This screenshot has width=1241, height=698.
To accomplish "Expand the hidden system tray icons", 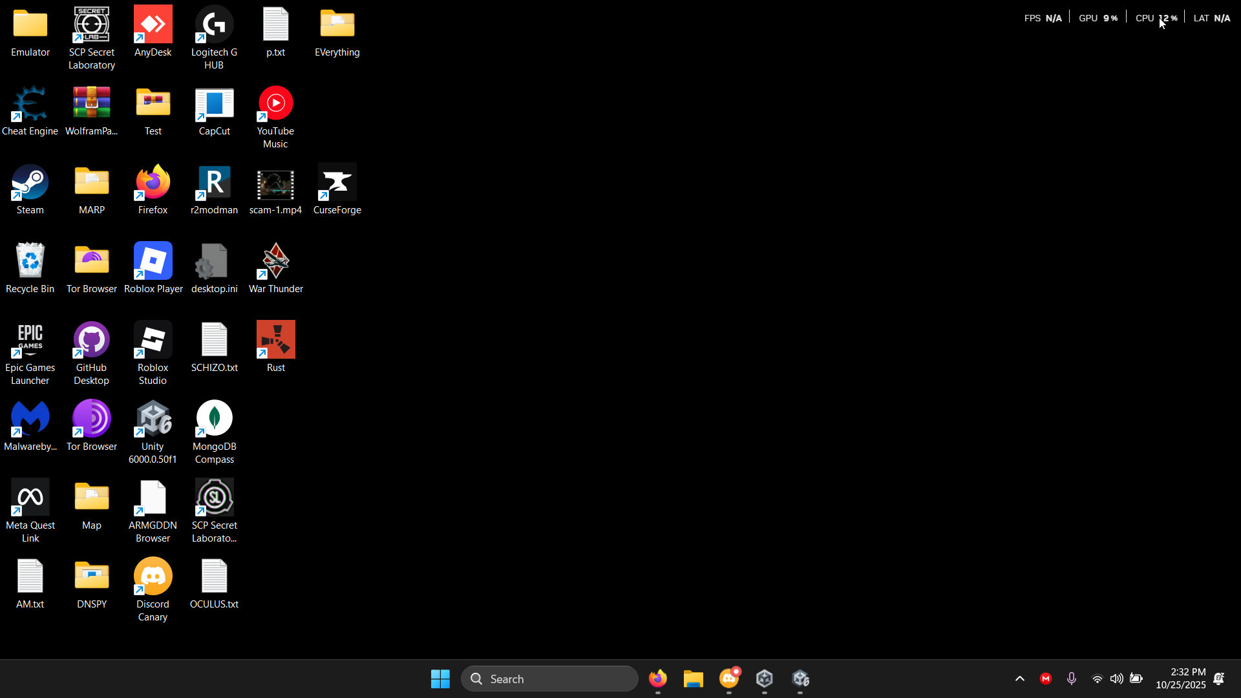I will point(1020,679).
